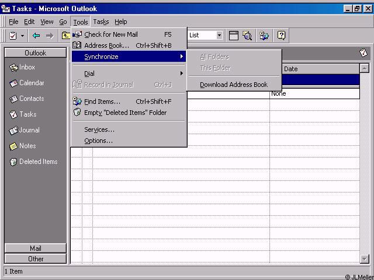The width and height of the screenshot is (374, 280).
Task: Select Download Address Book from the submenu
Action: click(x=234, y=85)
